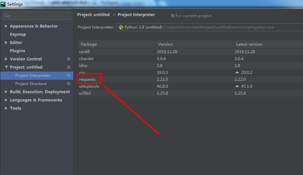Click the upgrade arrow icon next to 45.1.0
The width and height of the screenshot is (303, 175).
coord(237,86)
